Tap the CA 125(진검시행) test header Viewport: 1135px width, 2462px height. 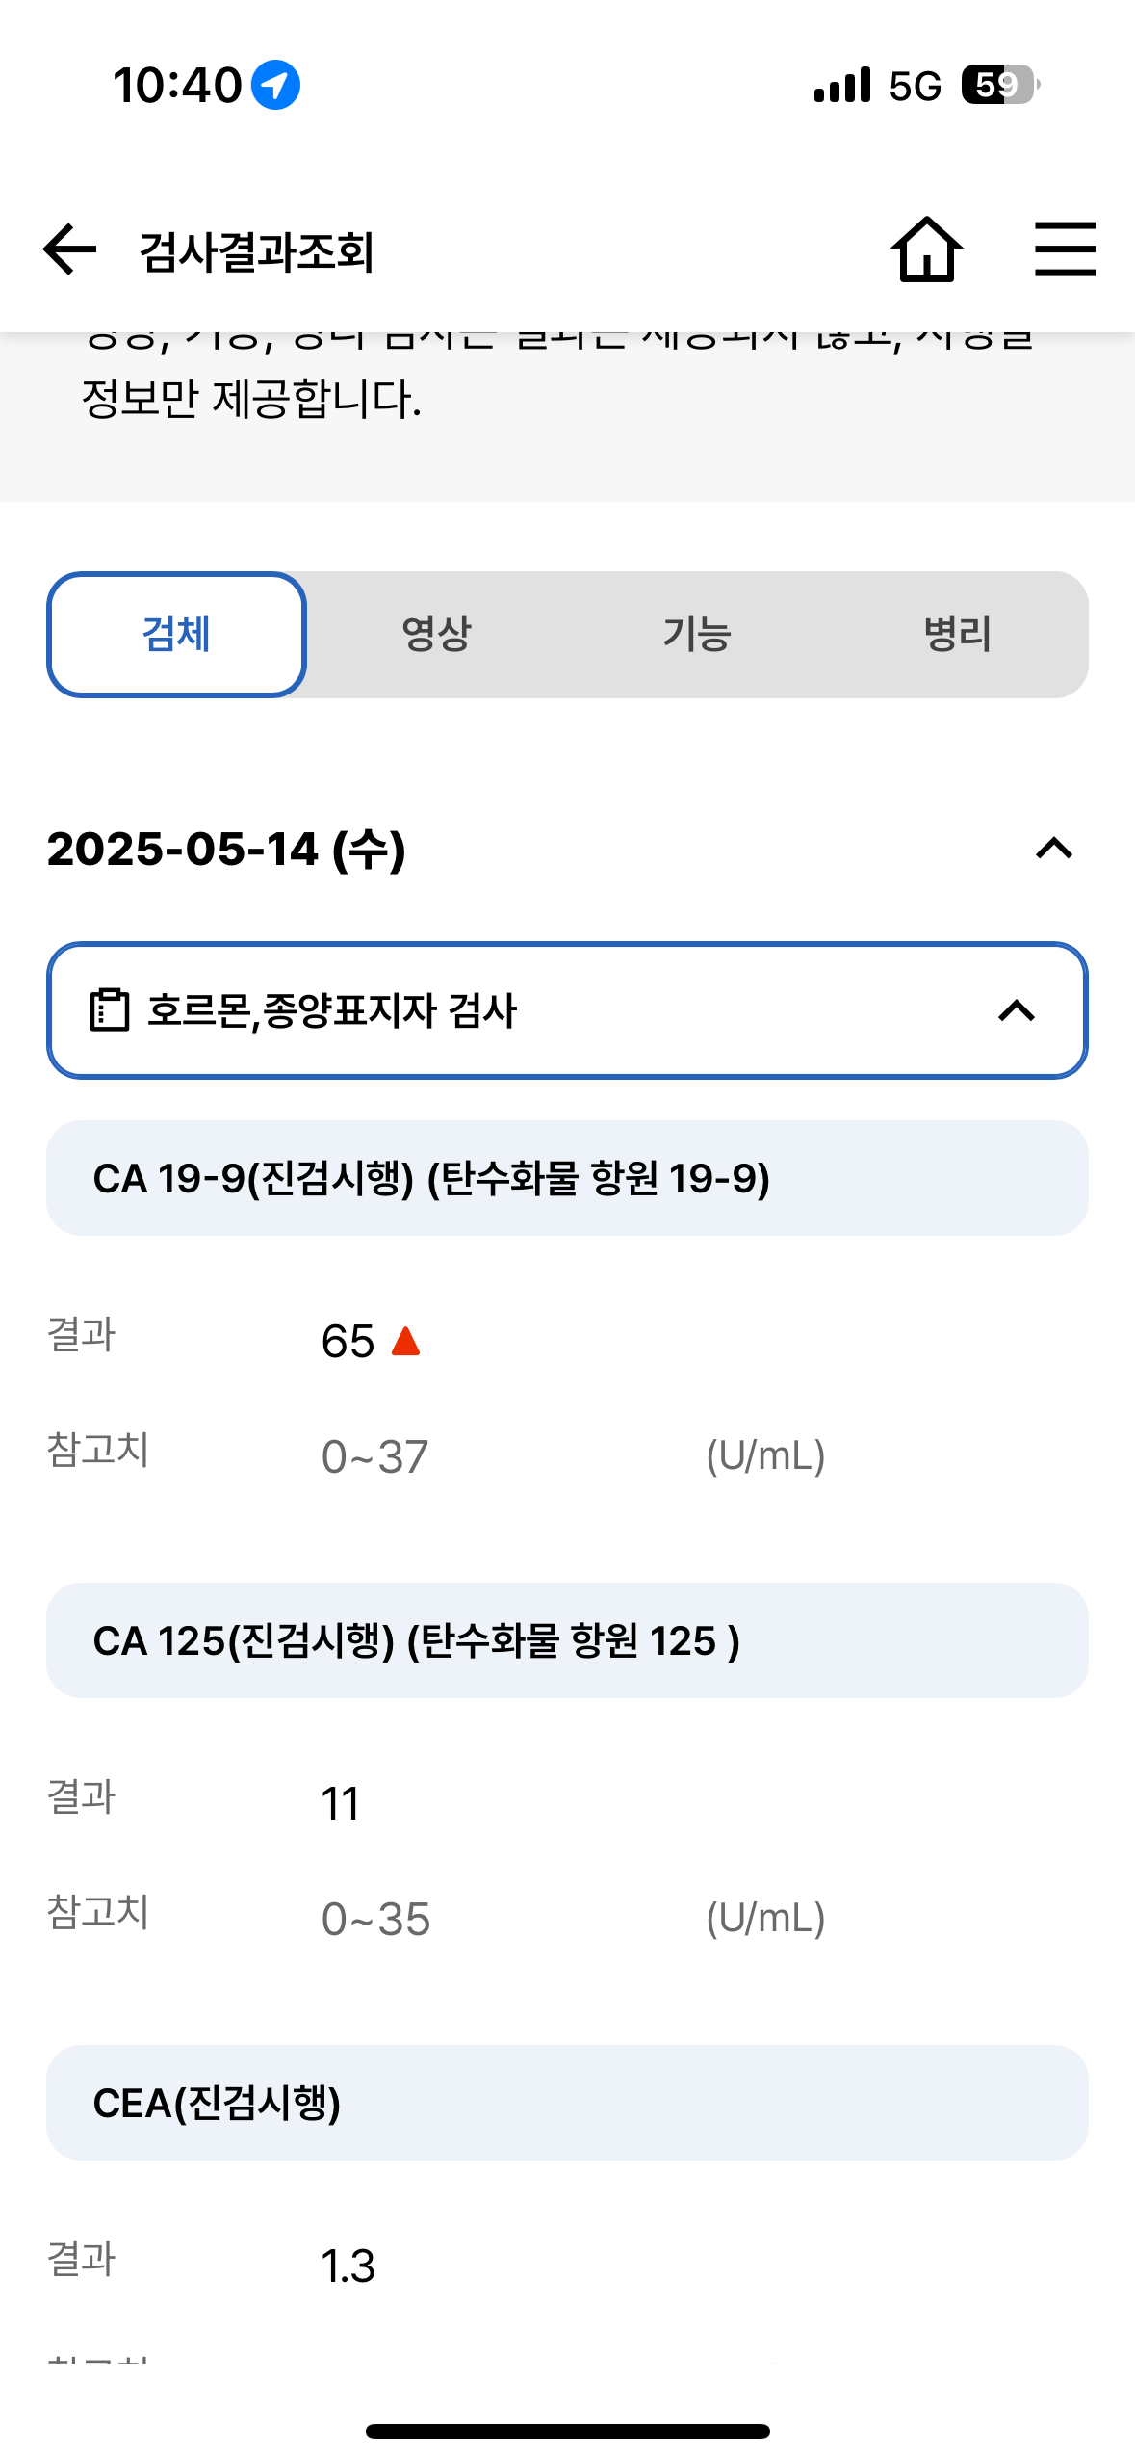pos(567,1640)
